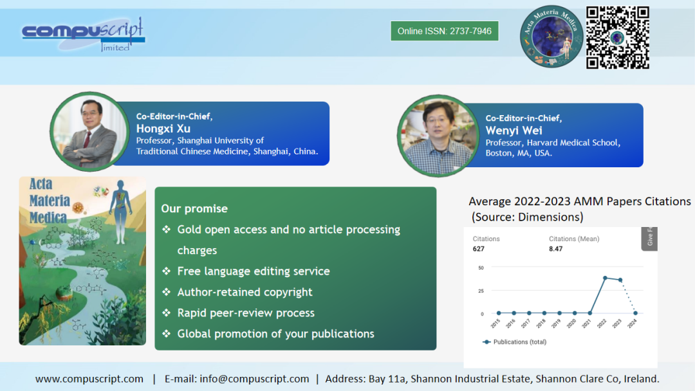The height and width of the screenshot is (391, 695).
Task: Click the diamond bullet beside Author-retained copyright
Action: [167, 292]
